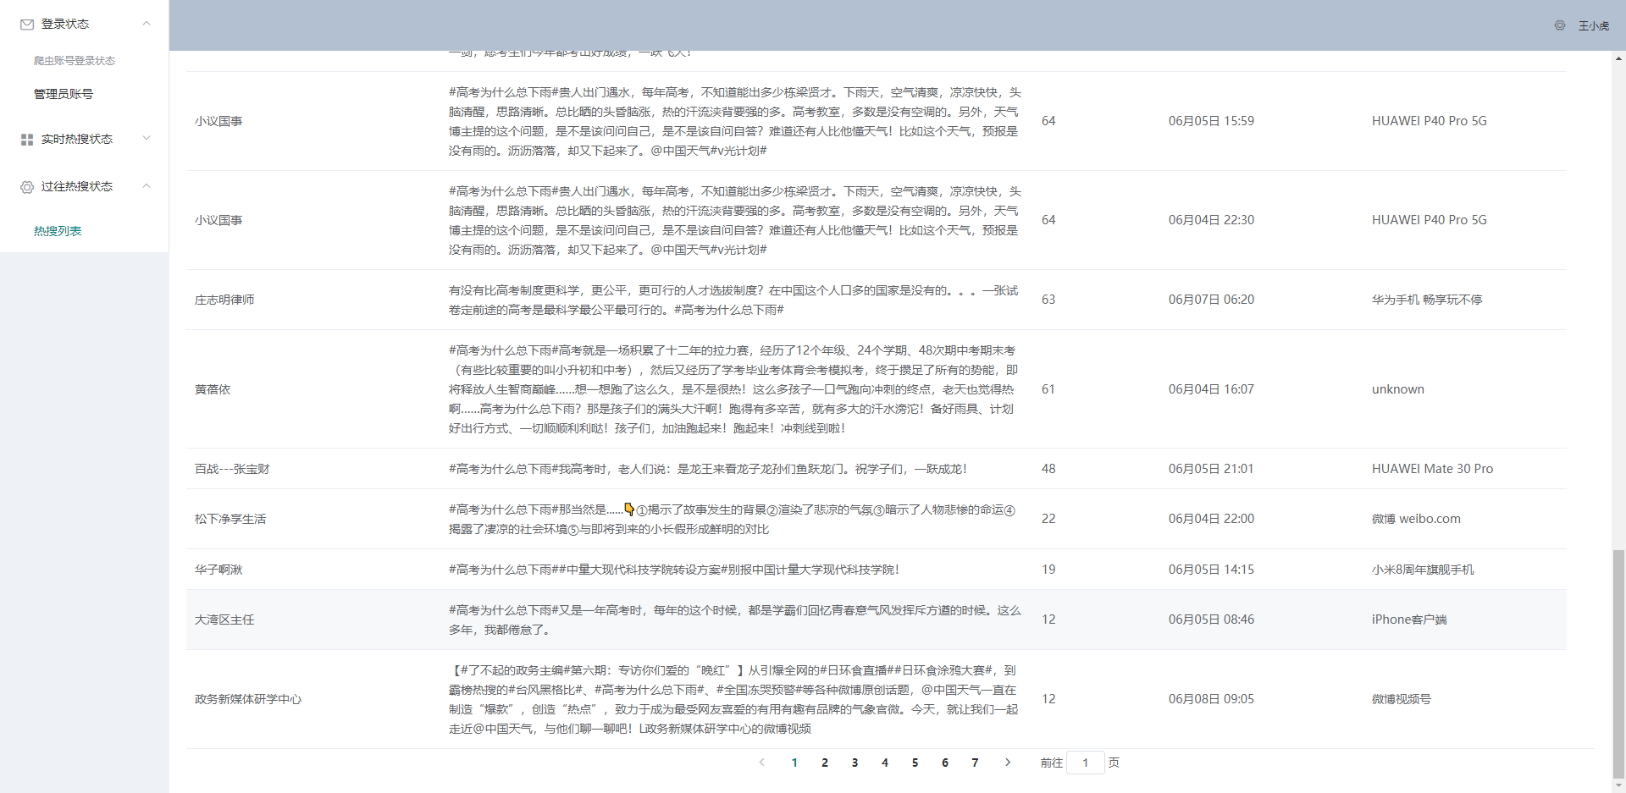Click the gear icon beside 过往热搜状态
The height and width of the screenshot is (793, 1626).
pyautogui.click(x=27, y=187)
